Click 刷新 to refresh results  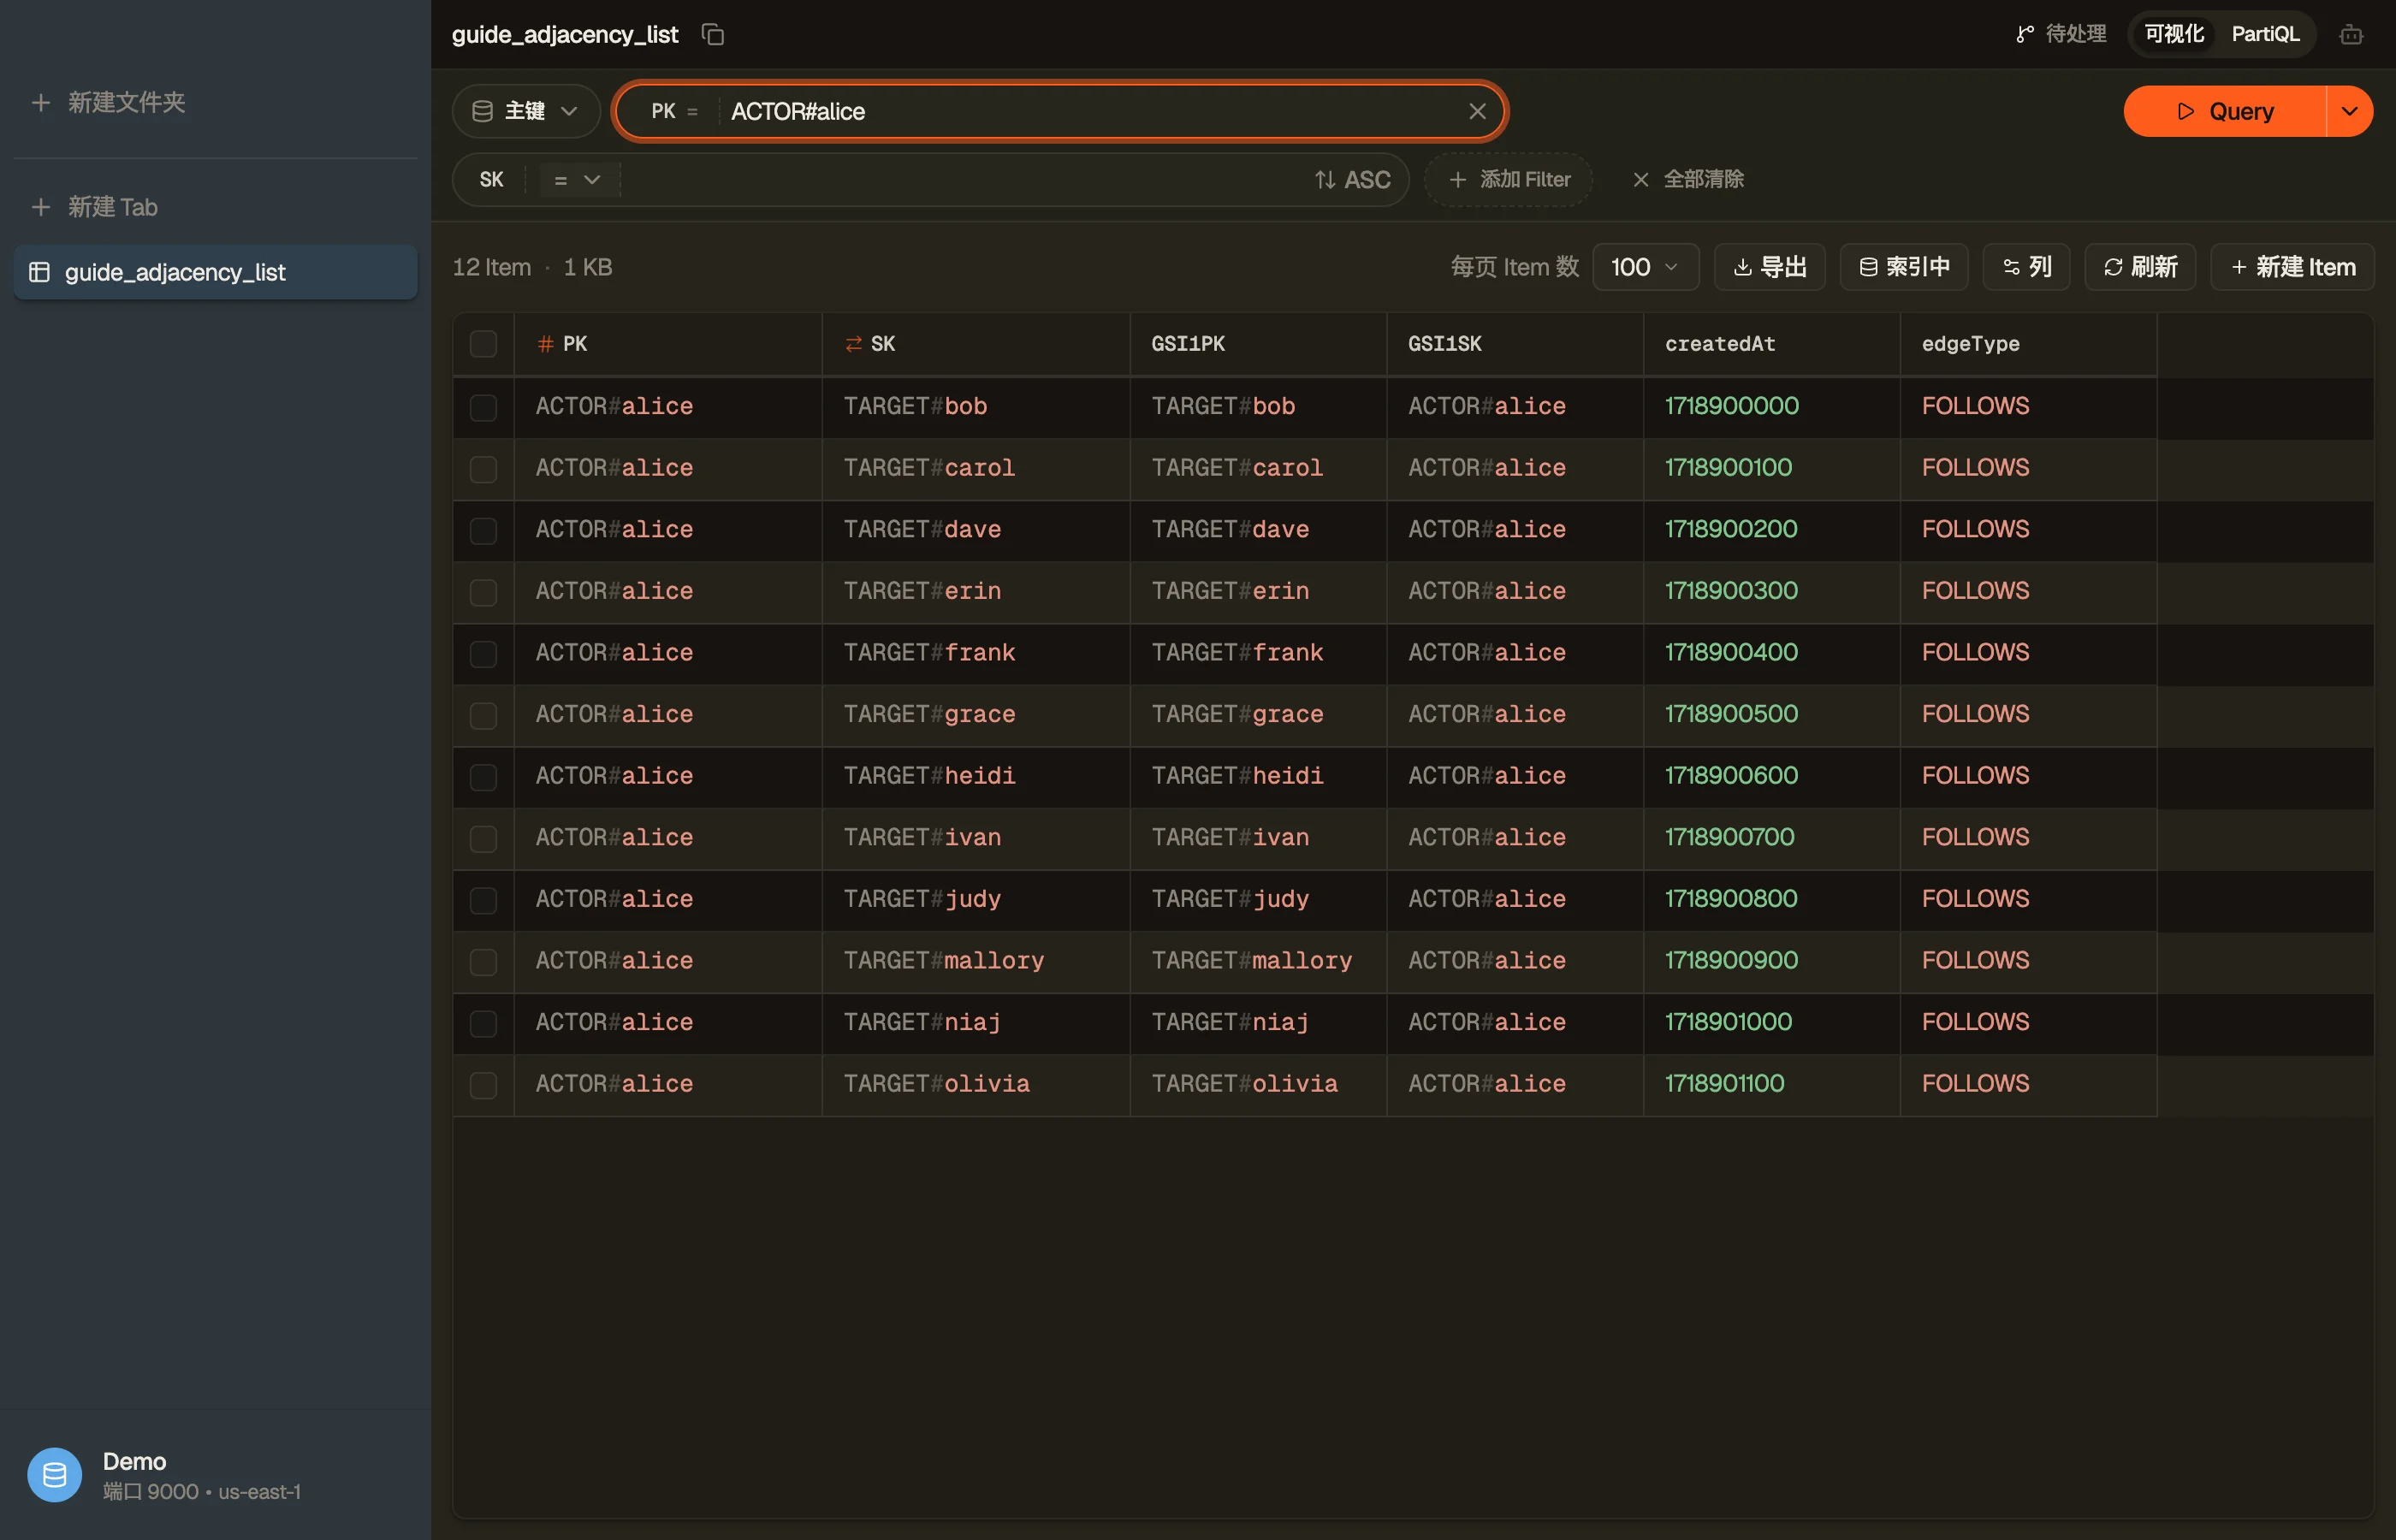(x=2139, y=267)
